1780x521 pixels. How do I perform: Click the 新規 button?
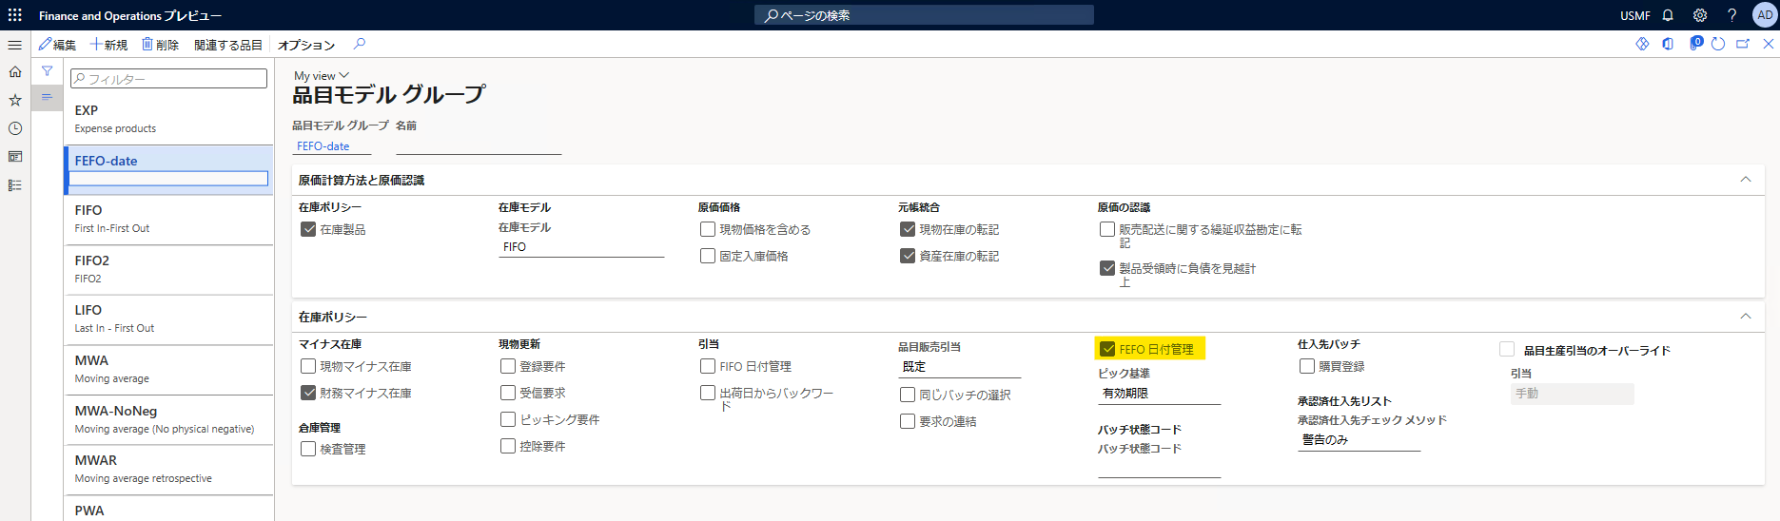click(x=108, y=45)
